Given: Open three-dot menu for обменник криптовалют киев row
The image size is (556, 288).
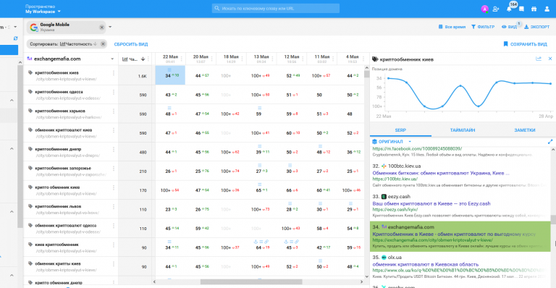Looking at the screenshot, I should coord(114,130).
